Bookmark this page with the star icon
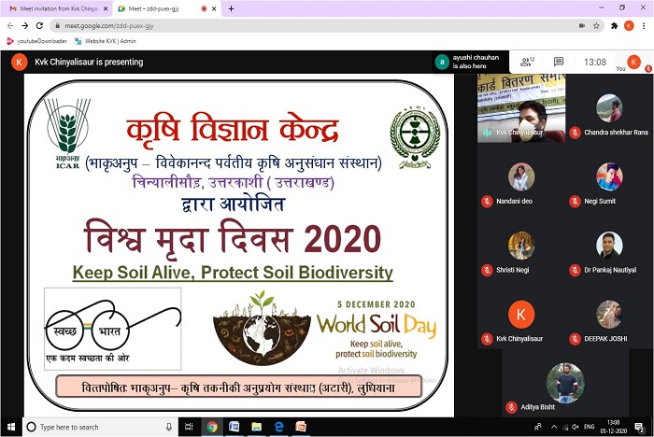654x437 pixels. 595,25
